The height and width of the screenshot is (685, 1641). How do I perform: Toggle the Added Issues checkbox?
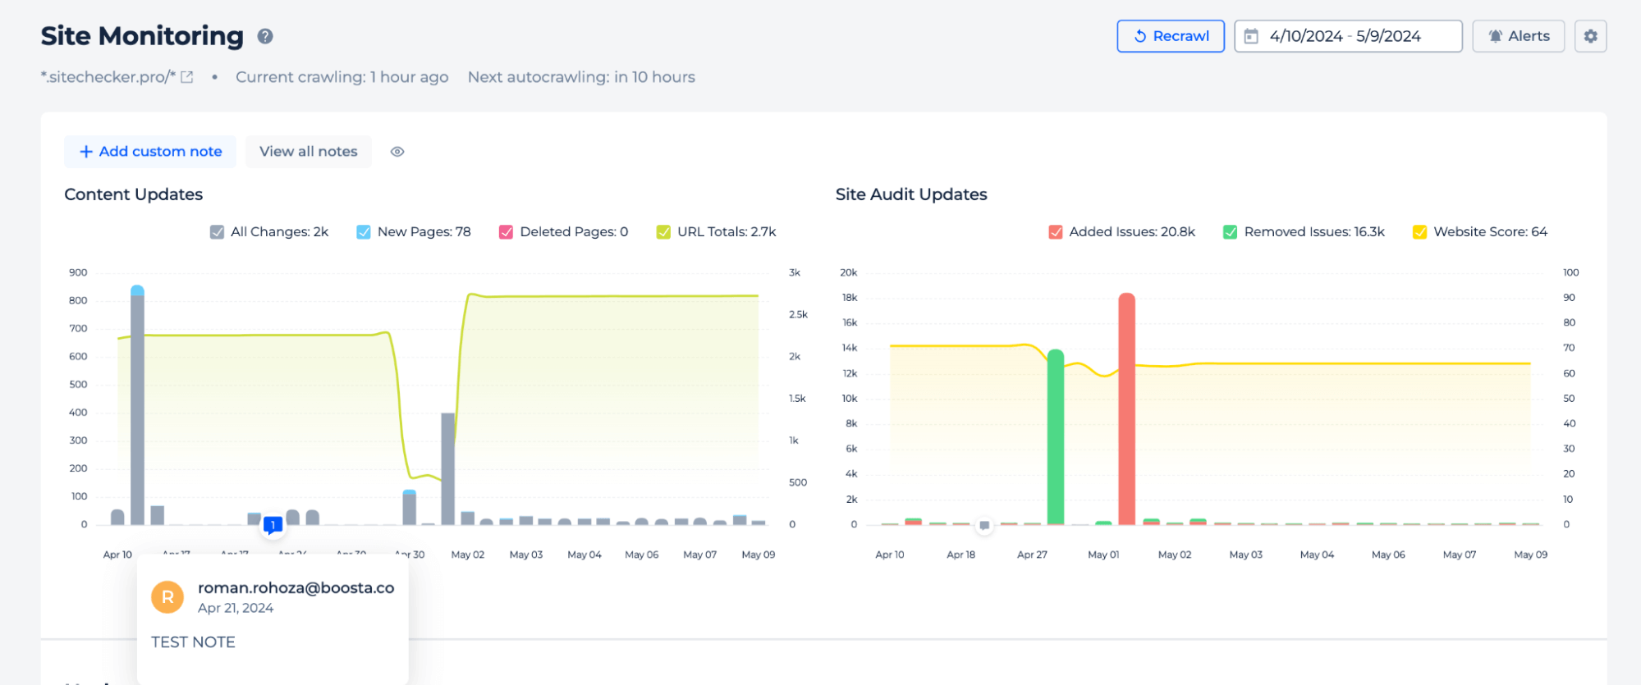[x=1056, y=232]
